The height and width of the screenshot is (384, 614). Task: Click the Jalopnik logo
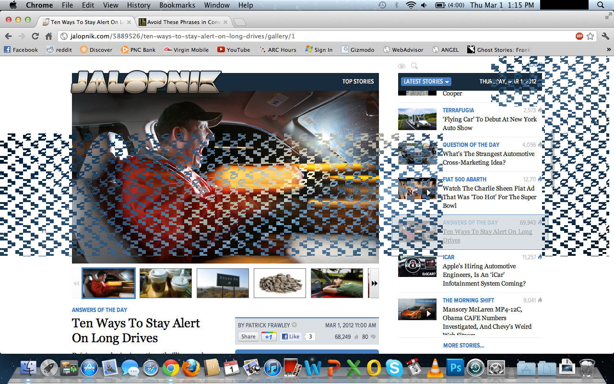pos(146,82)
